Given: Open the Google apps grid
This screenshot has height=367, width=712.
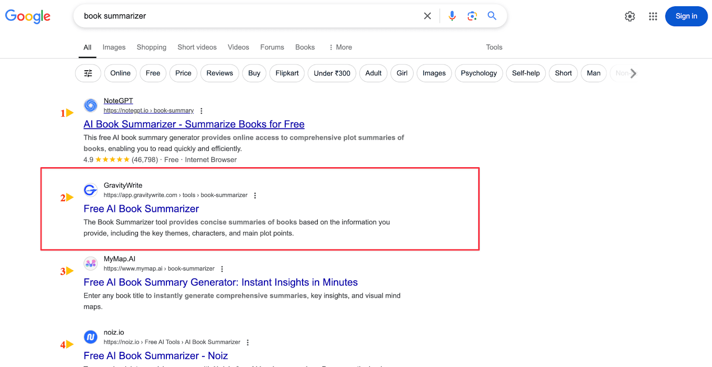Looking at the screenshot, I should tap(653, 16).
